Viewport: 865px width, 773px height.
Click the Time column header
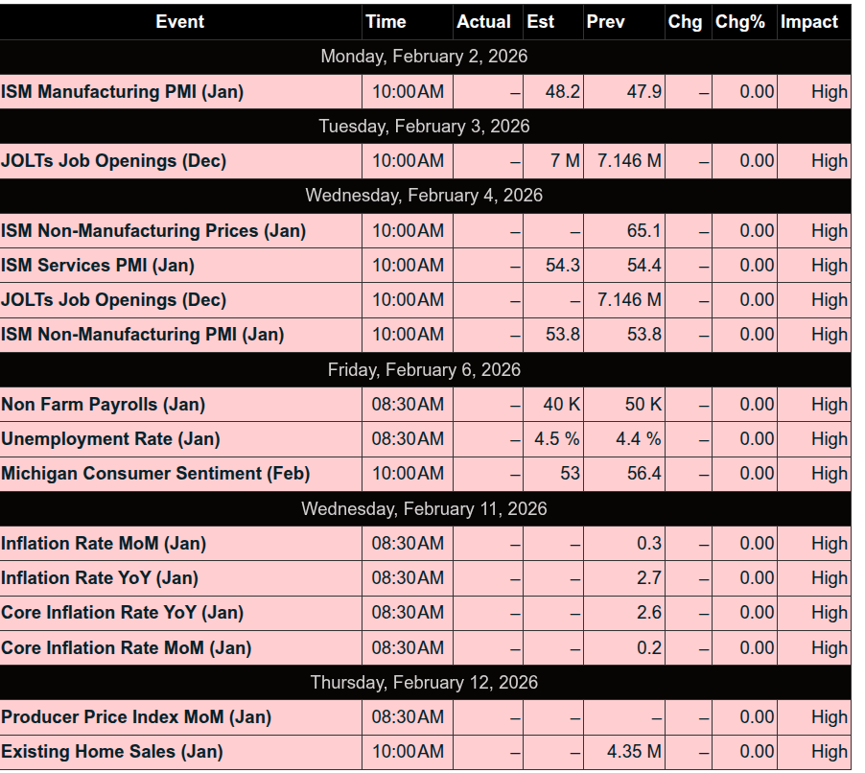(x=386, y=21)
